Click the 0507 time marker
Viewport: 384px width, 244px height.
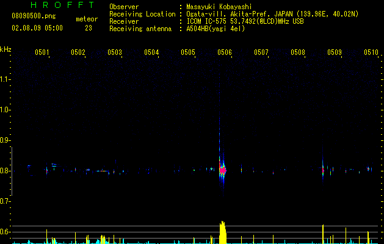[261, 52]
